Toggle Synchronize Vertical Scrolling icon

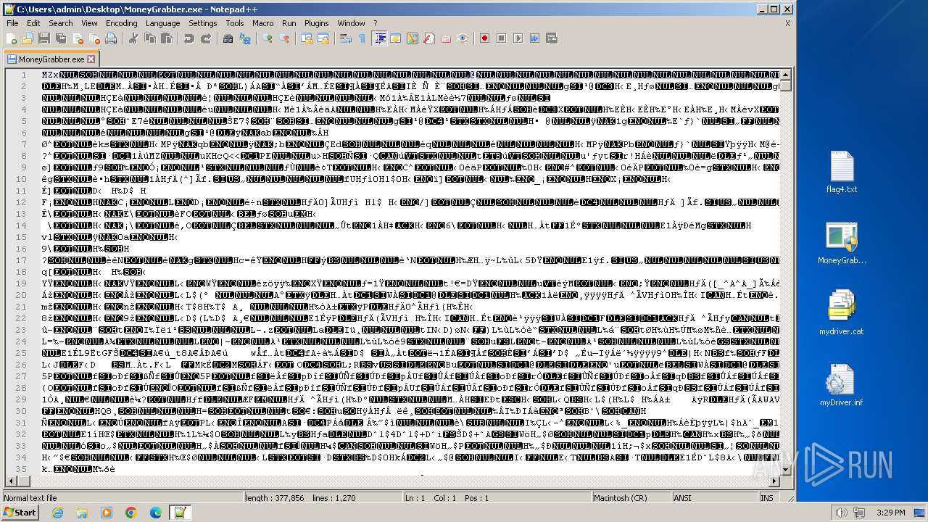[307, 38]
